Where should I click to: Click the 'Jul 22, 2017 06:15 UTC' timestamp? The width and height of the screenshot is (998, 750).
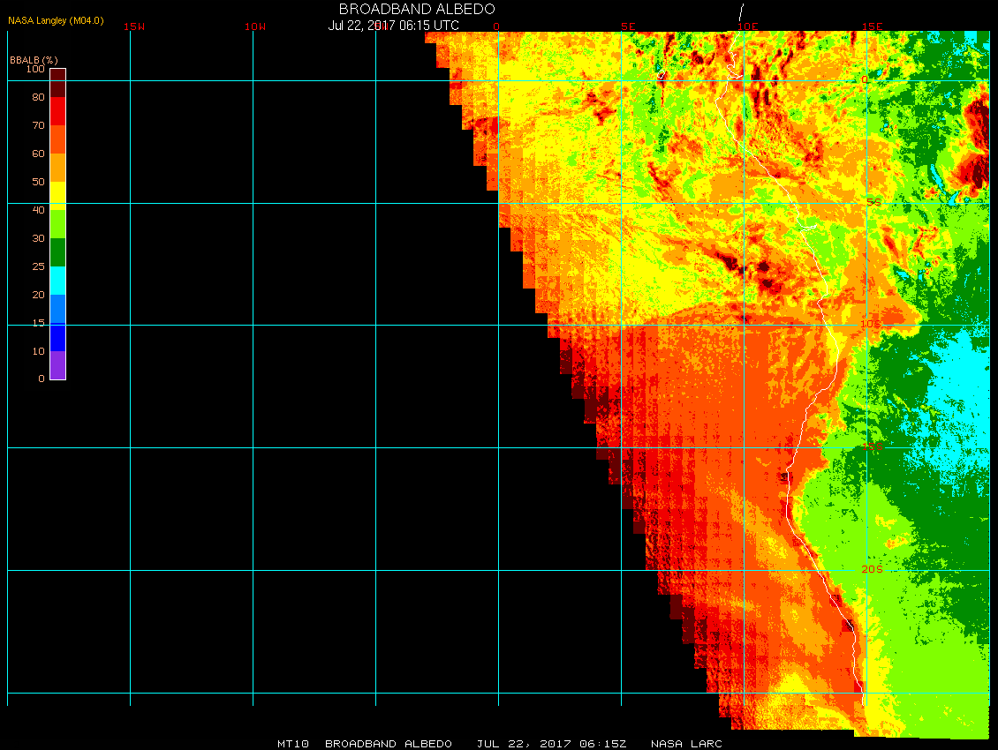point(394,26)
